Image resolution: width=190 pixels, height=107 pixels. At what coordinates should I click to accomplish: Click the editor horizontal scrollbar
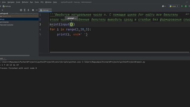119,52
